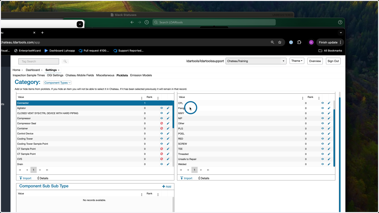Expand the browser tab list chevron
The width and height of the screenshot is (379, 213).
point(341,33)
